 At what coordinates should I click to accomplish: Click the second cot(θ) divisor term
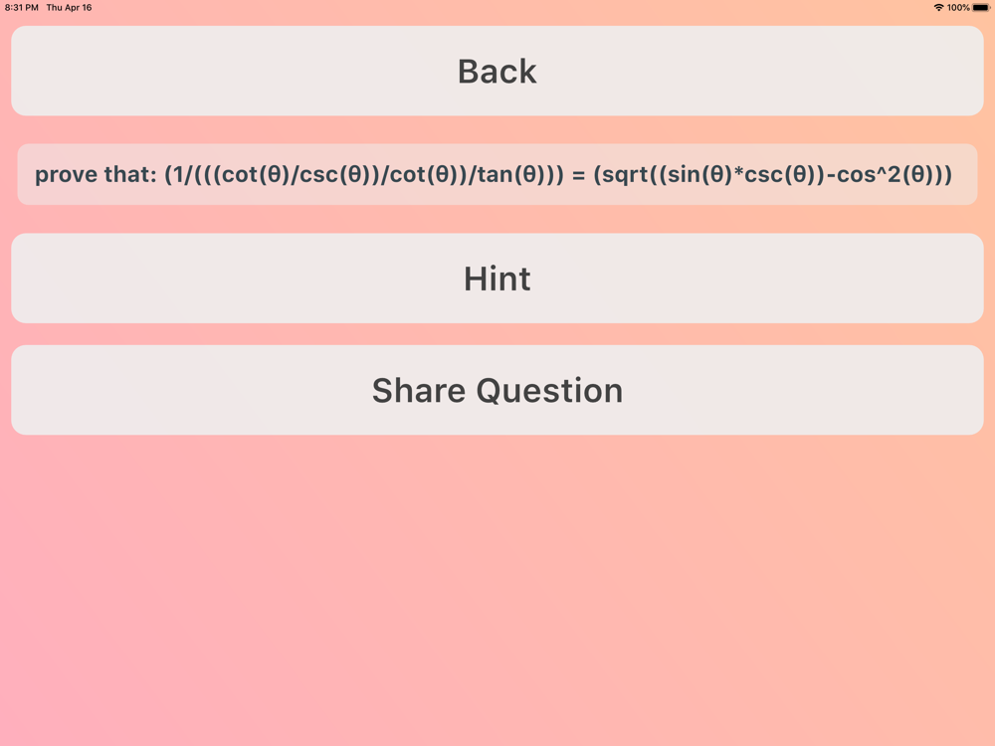click(x=425, y=174)
